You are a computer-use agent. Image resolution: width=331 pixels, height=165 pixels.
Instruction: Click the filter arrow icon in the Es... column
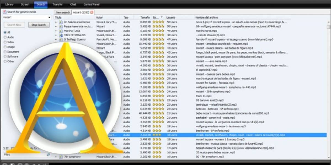[162, 17]
